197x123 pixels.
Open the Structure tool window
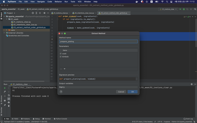1,100
